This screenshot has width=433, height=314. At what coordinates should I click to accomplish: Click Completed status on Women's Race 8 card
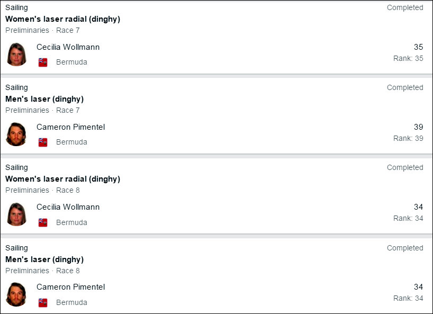click(x=405, y=167)
